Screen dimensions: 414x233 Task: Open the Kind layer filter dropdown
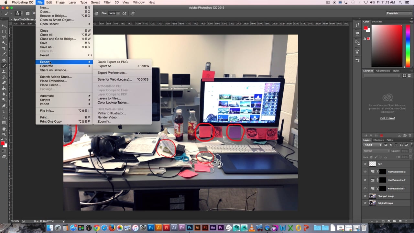(372, 145)
